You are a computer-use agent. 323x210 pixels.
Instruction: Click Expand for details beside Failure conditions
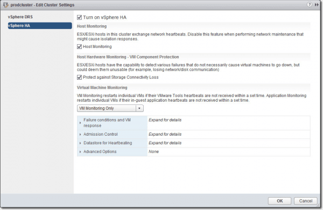[x=165, y=120]
